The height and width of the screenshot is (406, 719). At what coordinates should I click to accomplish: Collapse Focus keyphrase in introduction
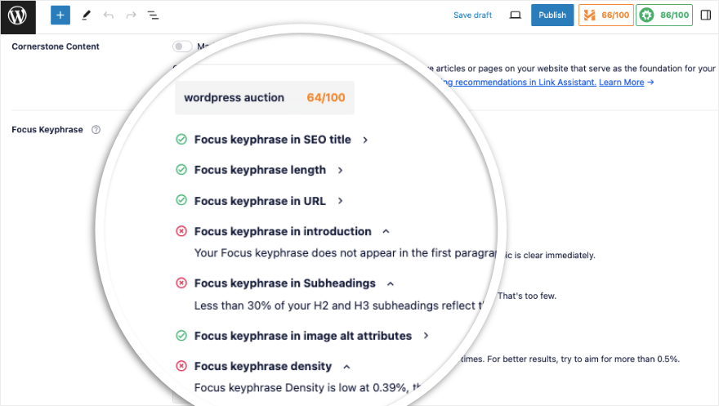(x=386, y=232)
